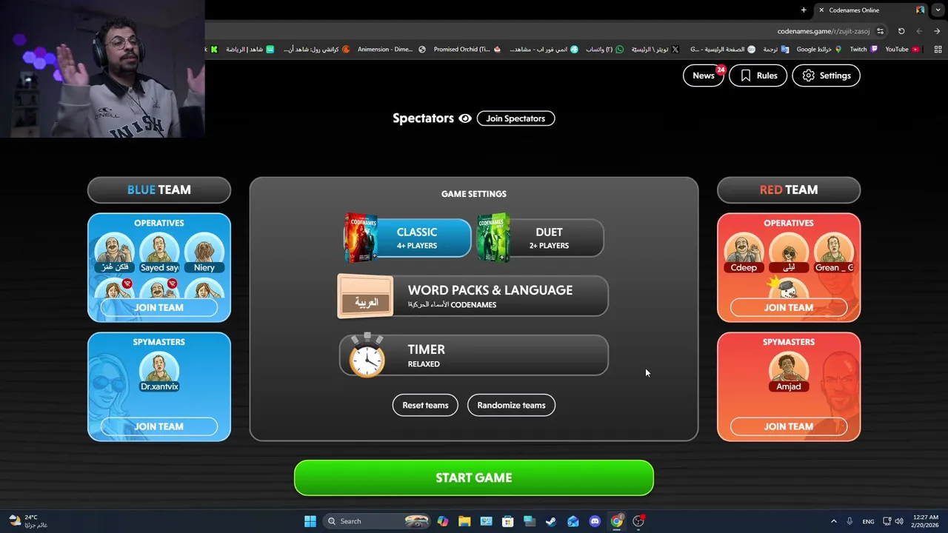
Task: Click the Cdeep player avatar
Action: [744, 252]
